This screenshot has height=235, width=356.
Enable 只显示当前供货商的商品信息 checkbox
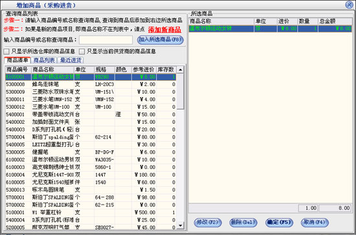82,52
